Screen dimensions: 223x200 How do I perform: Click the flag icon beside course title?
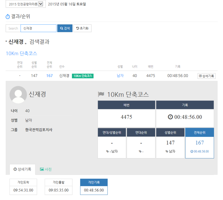click(101, 95)
